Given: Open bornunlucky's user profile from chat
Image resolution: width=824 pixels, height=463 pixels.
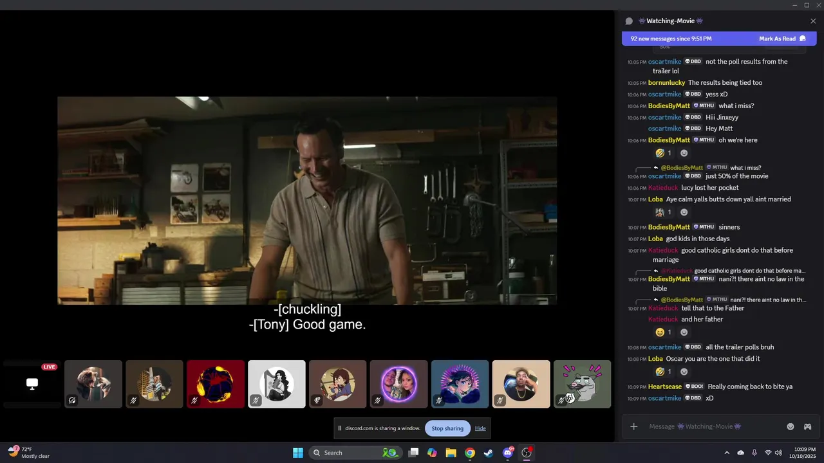Looking at the screenshot, I should (x=666, y=83).
